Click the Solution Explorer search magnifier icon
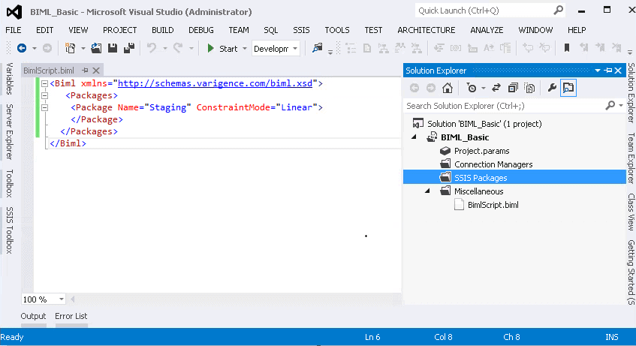 (x=610, y=106)
